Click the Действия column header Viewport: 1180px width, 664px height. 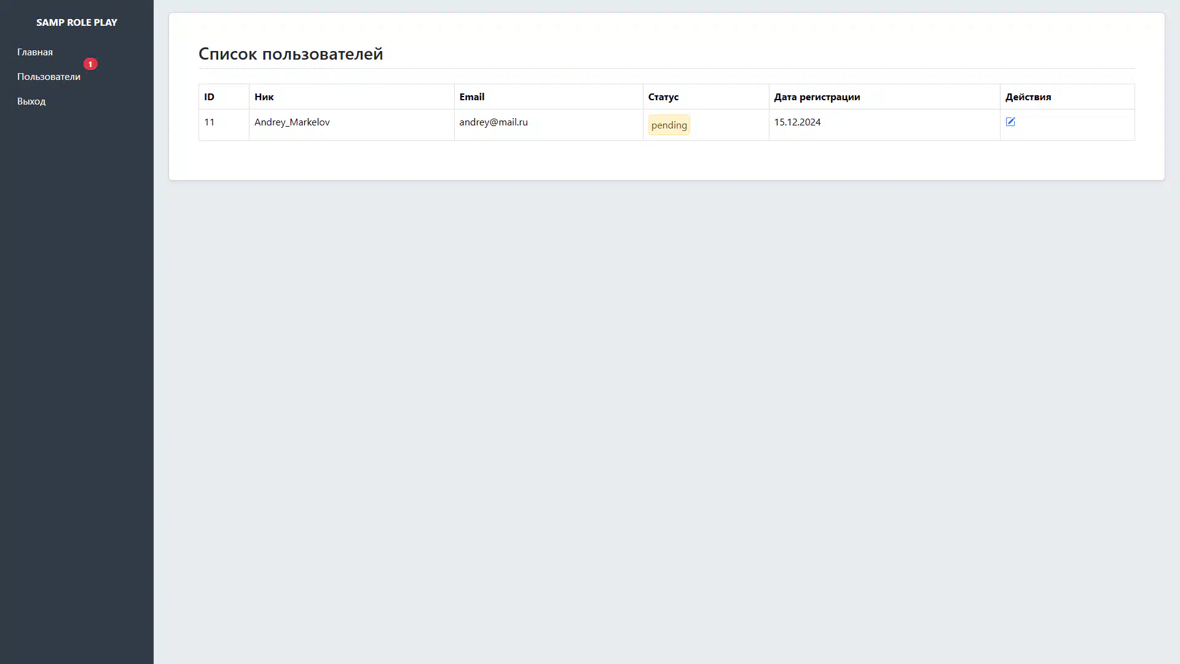point(1028,97)
